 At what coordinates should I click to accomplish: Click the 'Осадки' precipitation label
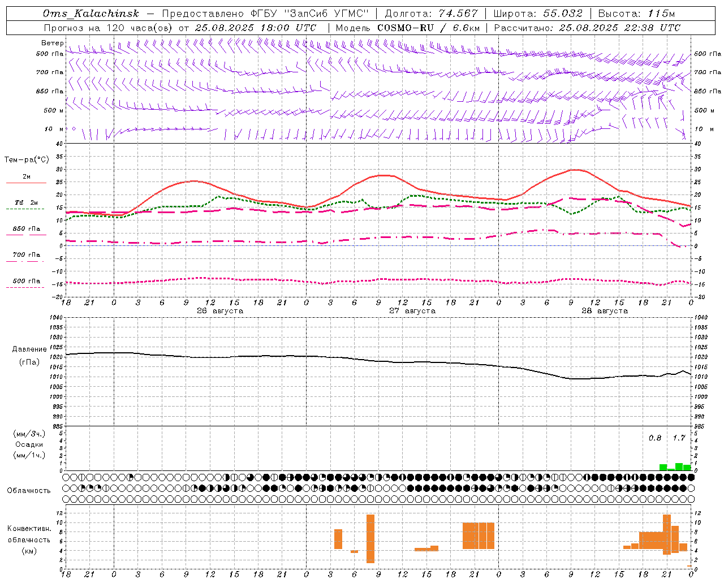point(29,444)
